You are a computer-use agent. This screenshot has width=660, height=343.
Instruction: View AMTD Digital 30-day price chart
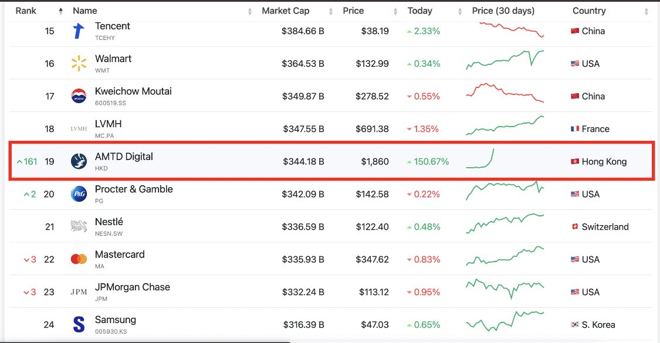(480, 159)
